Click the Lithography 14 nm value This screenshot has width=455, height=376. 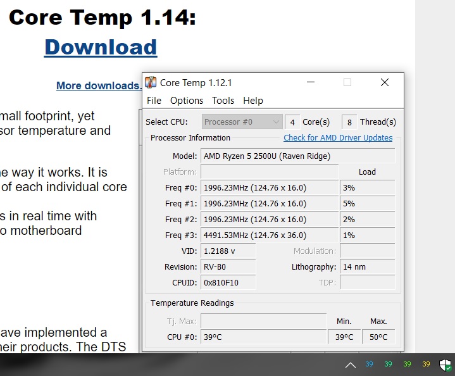point(368,267)
